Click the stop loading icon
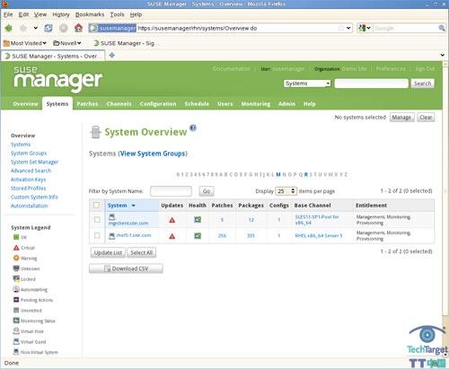The image size is (449, 369). [x=63, y=28]
